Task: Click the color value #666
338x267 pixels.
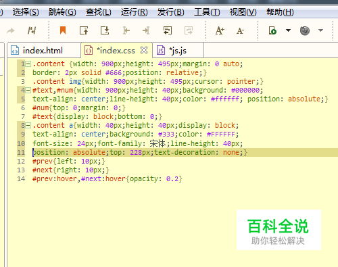Action: (x=114, y=72)
